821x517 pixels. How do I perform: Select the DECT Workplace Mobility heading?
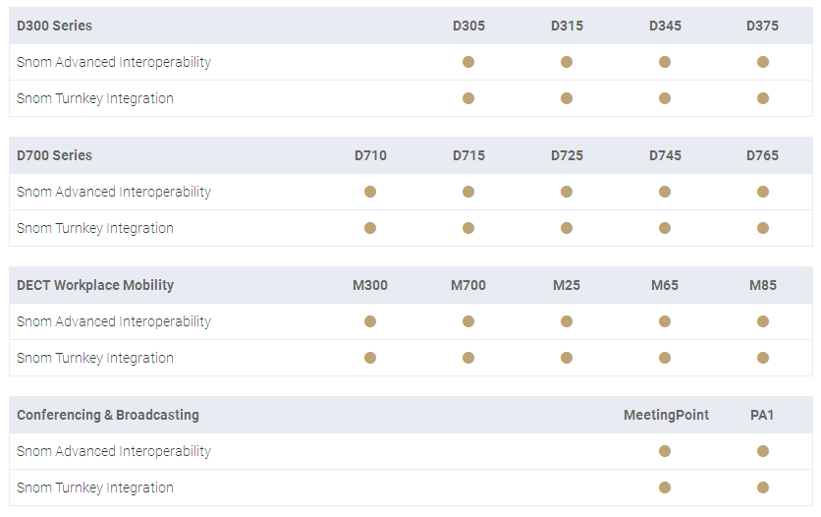click(x=95, y=285)
